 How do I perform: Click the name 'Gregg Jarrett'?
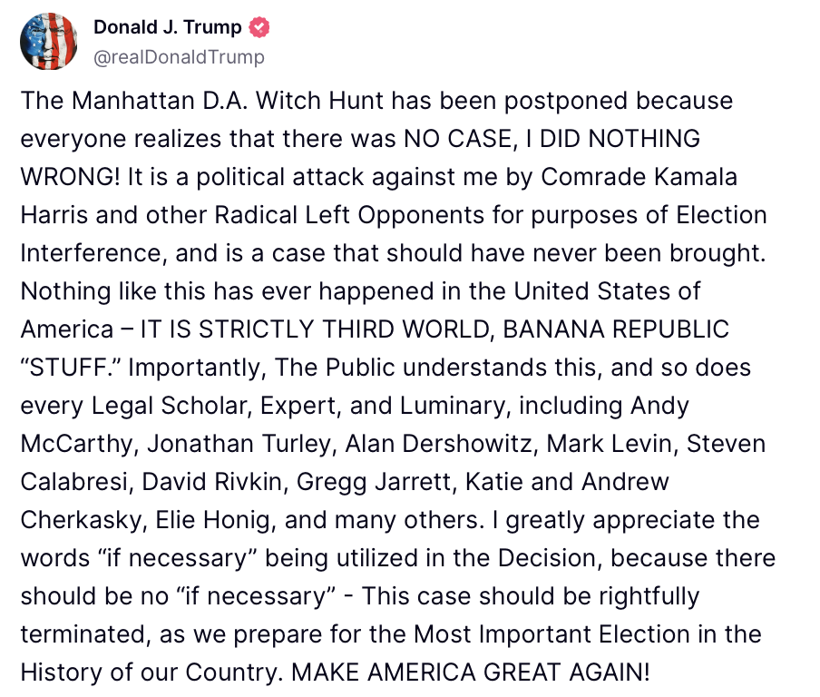[376, 482]
